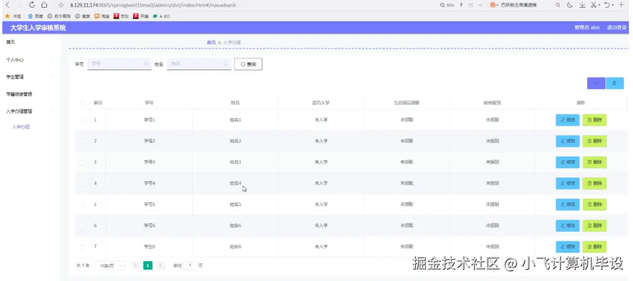Click 修改 for row 学号2
Screen dimensions: 633x281
pos(567,141)
